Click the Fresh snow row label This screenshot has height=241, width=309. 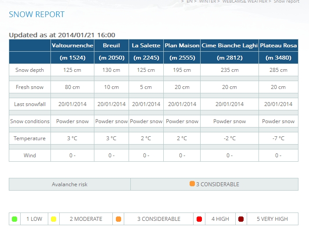pos(29,87)
